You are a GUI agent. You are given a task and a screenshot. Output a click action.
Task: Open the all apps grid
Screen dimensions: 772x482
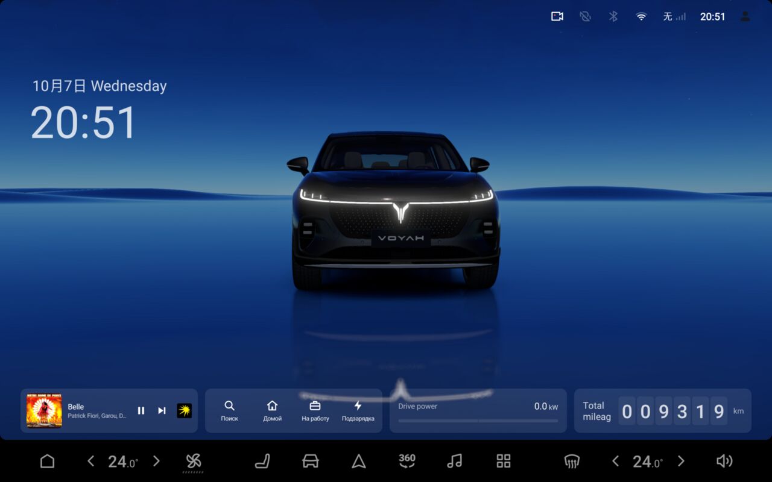[503, 462]
